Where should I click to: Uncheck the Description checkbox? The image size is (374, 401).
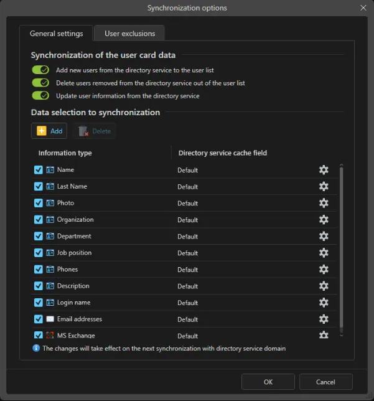pyautogui.click(x=39, y=286)
